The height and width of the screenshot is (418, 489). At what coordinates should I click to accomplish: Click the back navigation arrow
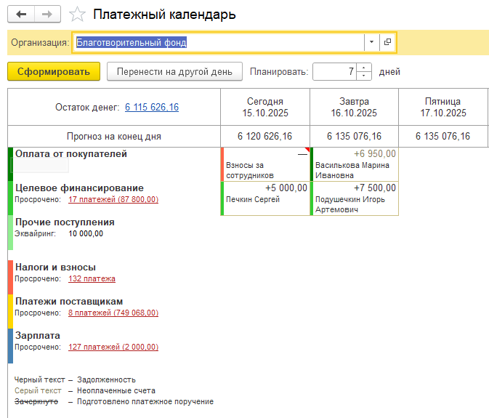point(21,15)
